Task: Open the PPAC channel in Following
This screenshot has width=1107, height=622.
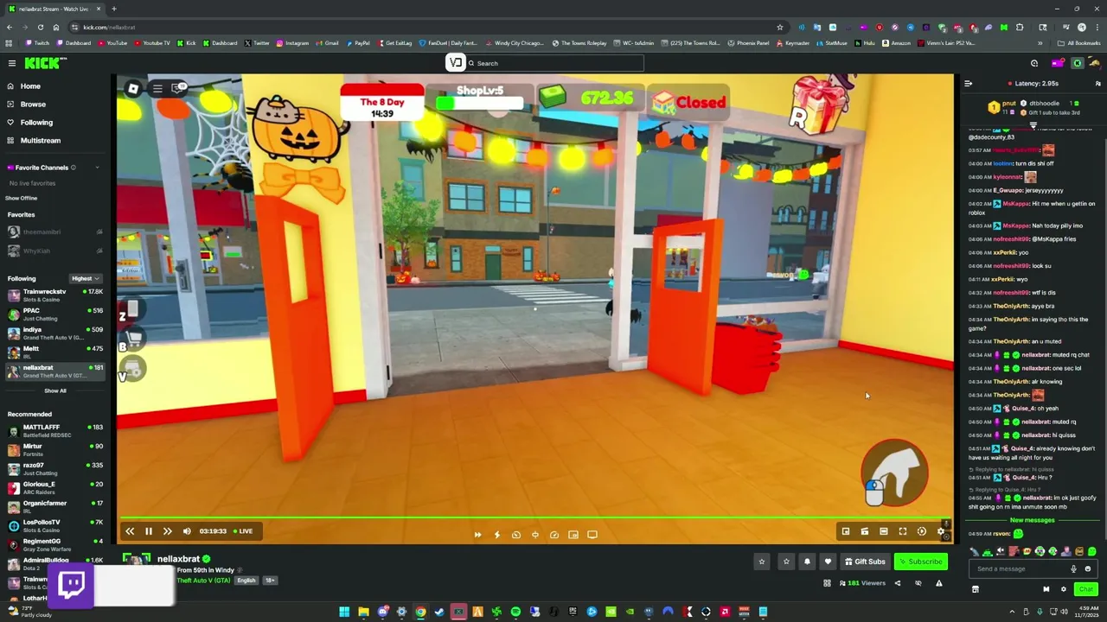Action: pos(54,314)
